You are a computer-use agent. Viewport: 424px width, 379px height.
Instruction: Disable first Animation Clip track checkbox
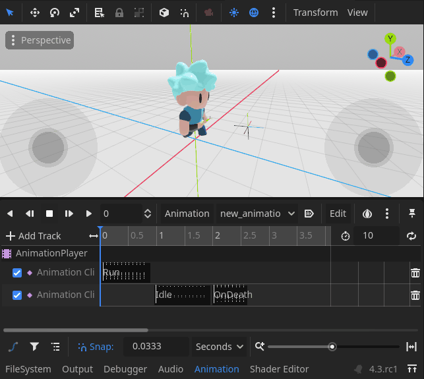tap(17, 273)
